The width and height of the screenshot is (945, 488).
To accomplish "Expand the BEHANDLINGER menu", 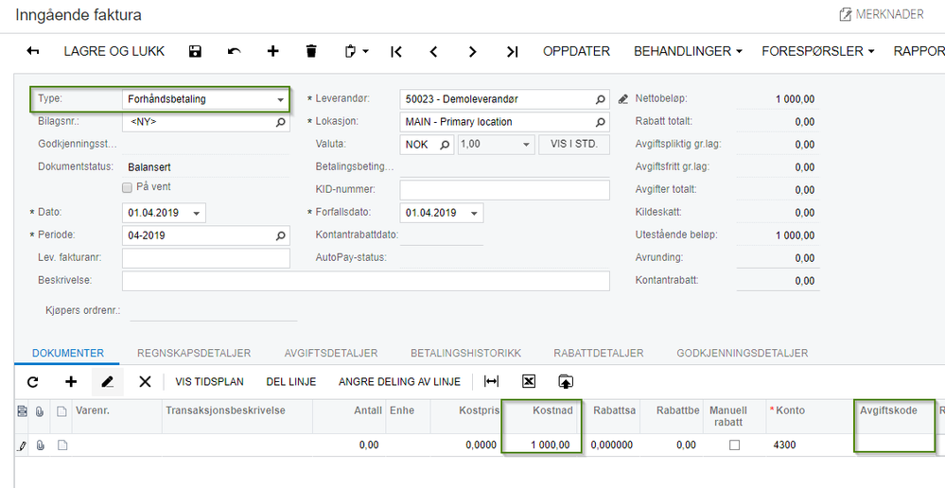I will pyautogui.click(x=688, y=51).
